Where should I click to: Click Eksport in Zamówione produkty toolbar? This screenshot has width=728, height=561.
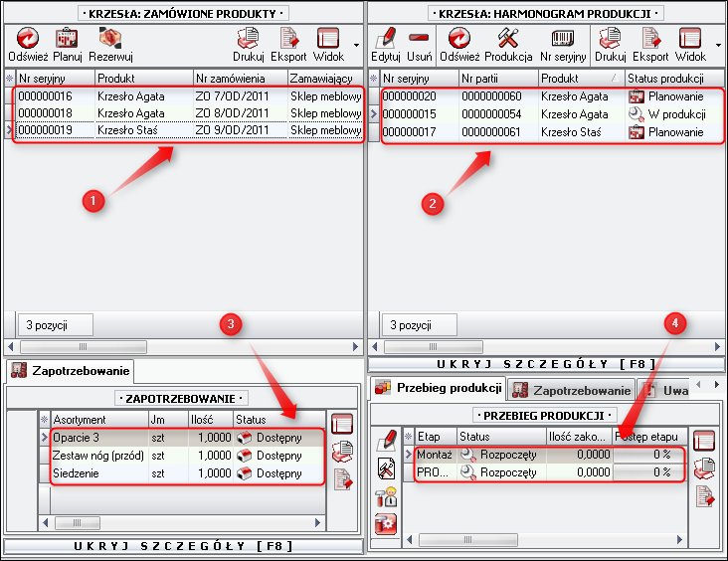[288, 45]
